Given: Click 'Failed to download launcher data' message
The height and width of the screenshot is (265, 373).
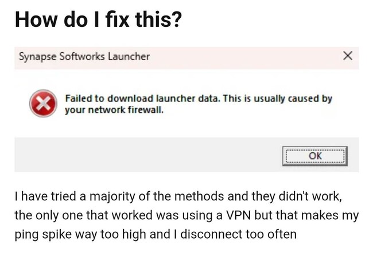Looking at the screenshot, I should [142, 98].
